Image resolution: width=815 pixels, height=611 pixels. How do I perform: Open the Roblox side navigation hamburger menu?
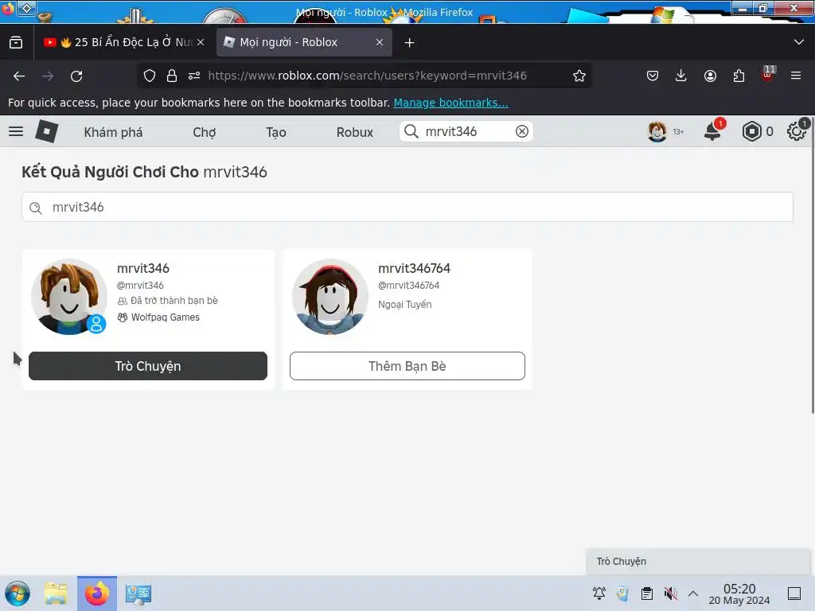point(16,131)
